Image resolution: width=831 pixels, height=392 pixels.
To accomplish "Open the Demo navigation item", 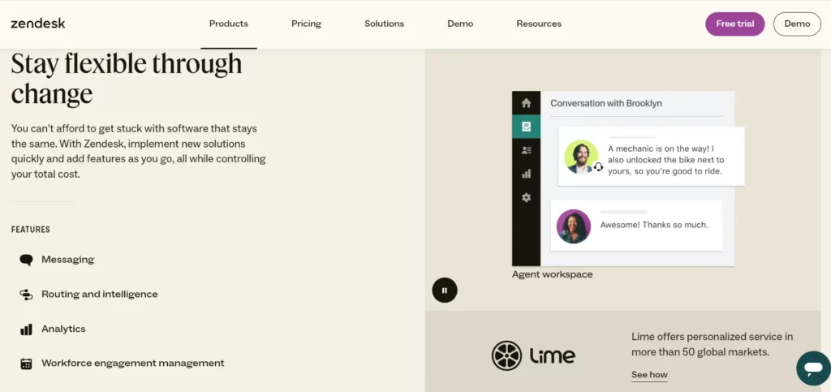I will [460, 24].
